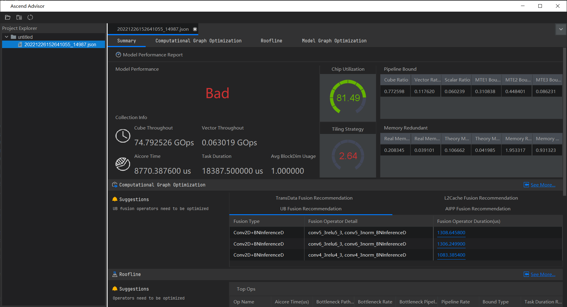Viewport: 567px width, 307px height.
Task: Click the clock icon beside Cube Throughout
Action: coord(123,136)
